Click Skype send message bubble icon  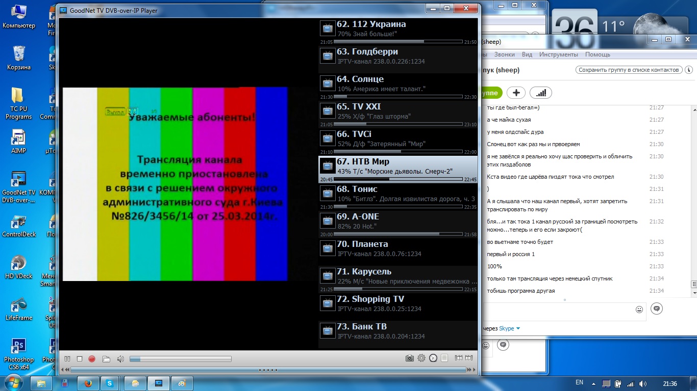(657, 309)
